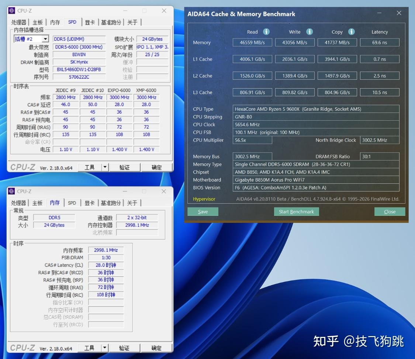Click the Memory Copy value 41737 MB/s
The image size is (415, 359).
point(337,42)
